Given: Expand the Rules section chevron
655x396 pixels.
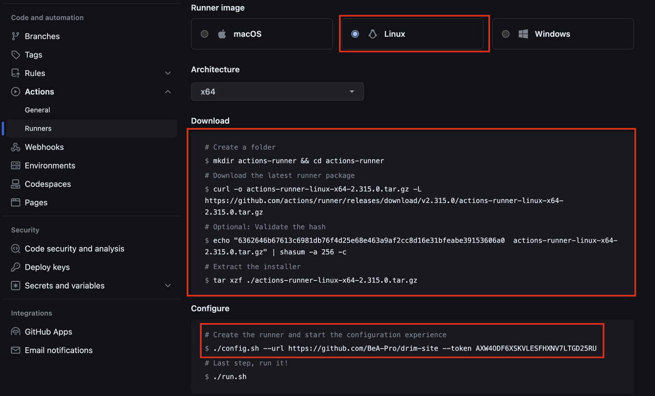Looking at the screenshot, I should tap(168, 73).
